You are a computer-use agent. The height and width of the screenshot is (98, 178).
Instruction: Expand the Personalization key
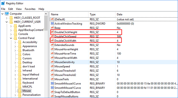[15, 95]
